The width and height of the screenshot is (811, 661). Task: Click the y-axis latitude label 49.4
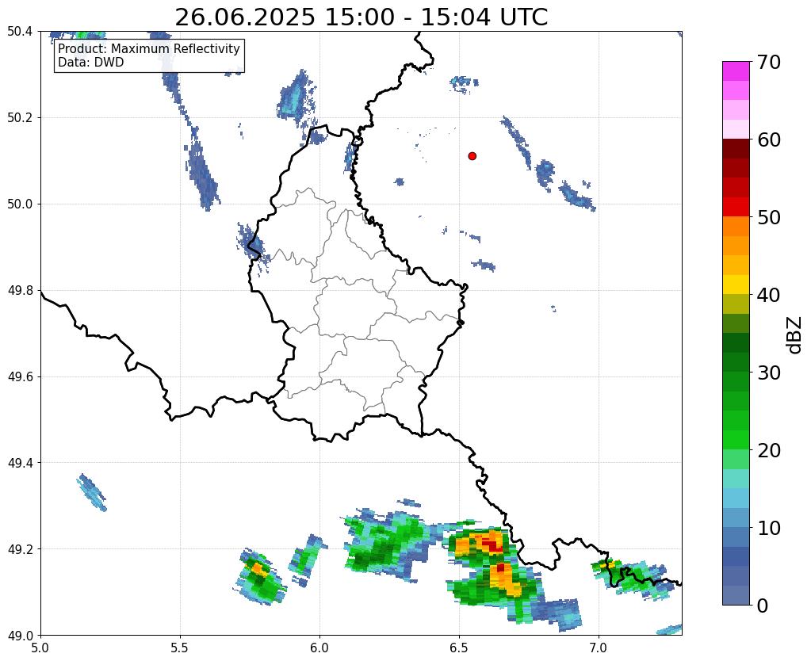20,463
